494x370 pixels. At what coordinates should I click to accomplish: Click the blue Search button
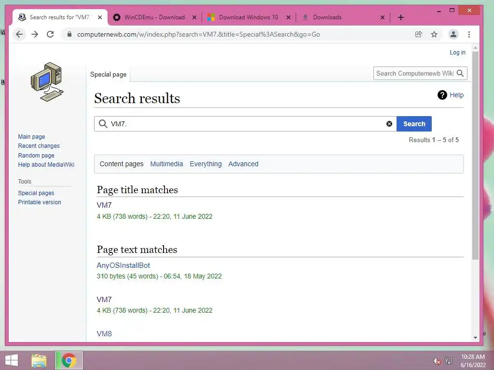click(x=414, y=124)
